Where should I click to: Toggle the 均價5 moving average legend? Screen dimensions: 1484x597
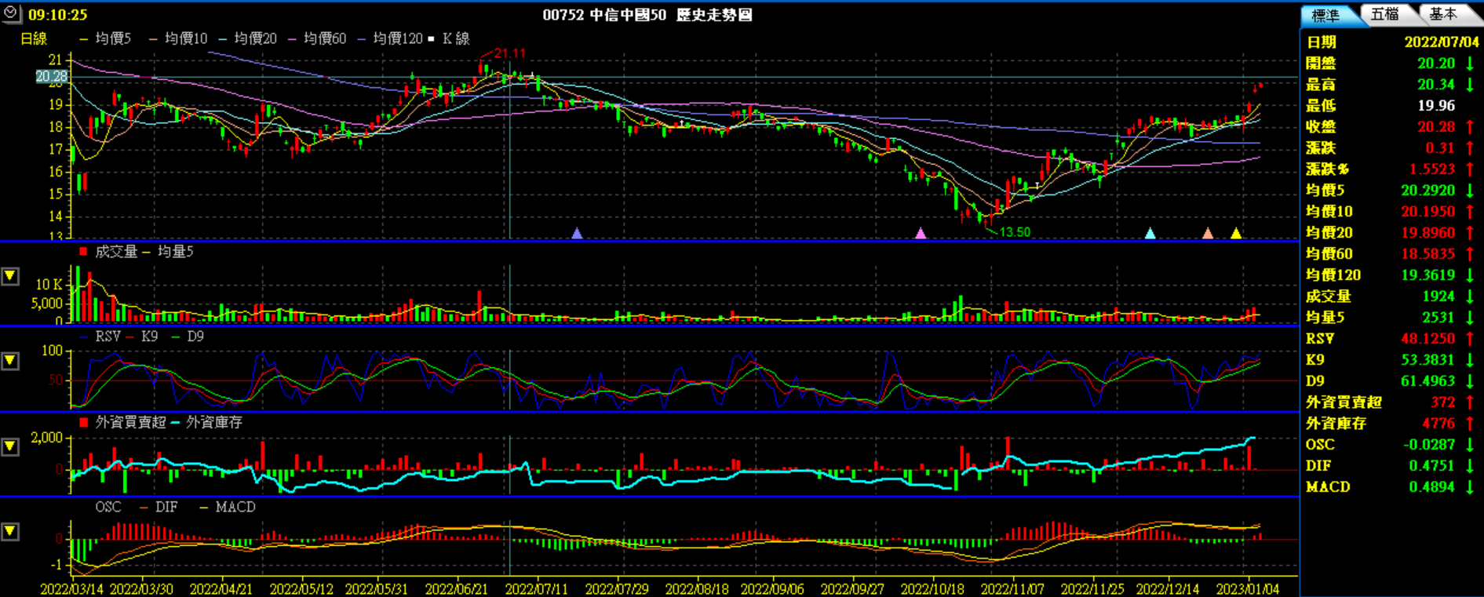[106, 38]
